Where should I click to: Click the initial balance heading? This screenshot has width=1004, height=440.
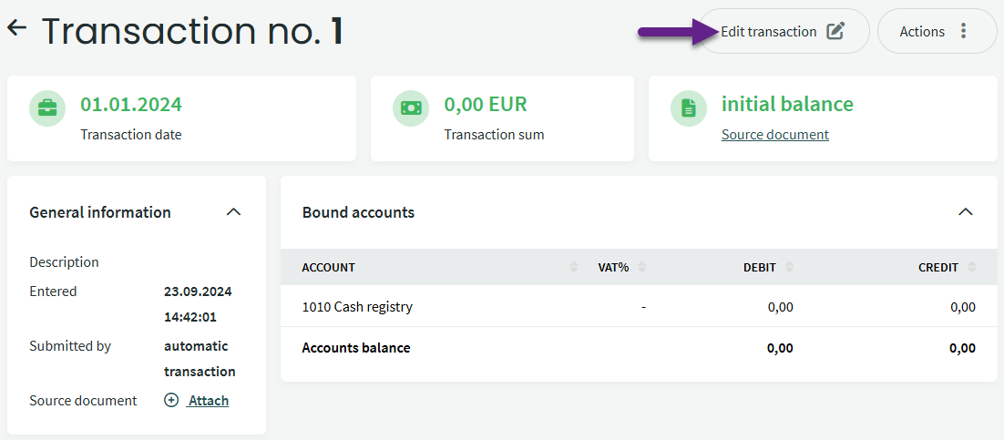click(x=787, y=104)
